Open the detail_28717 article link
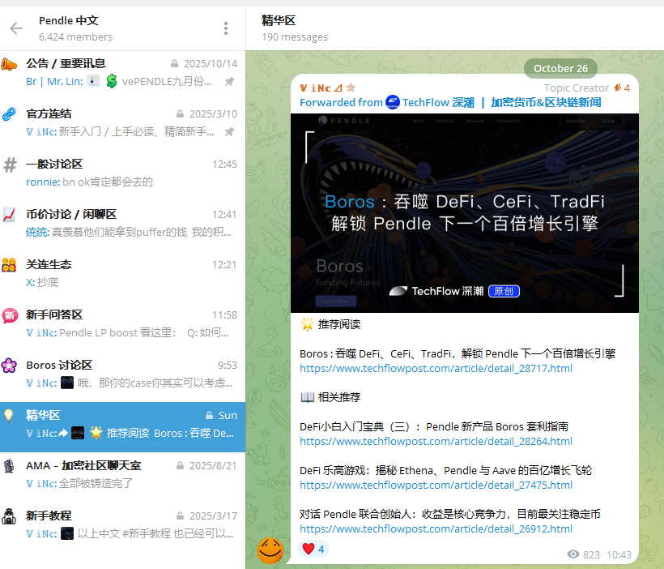Image resolution: width=664 pixels, height=569 pixels. (436, 369)
